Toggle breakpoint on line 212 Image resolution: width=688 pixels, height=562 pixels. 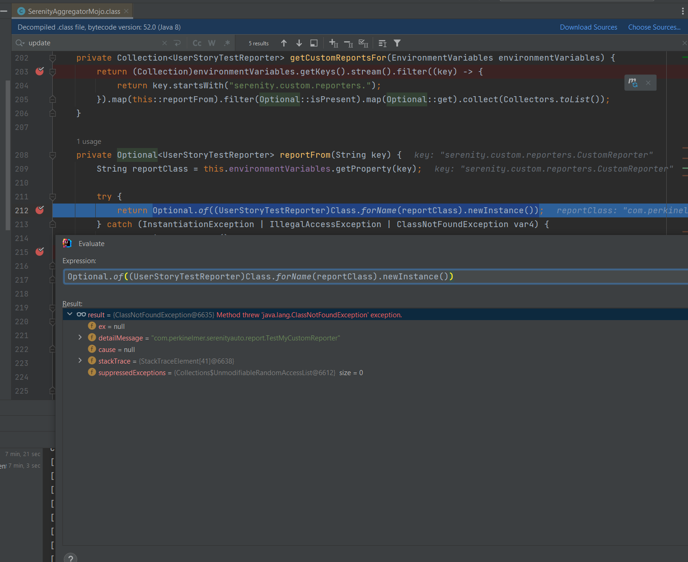coord(40,210)
